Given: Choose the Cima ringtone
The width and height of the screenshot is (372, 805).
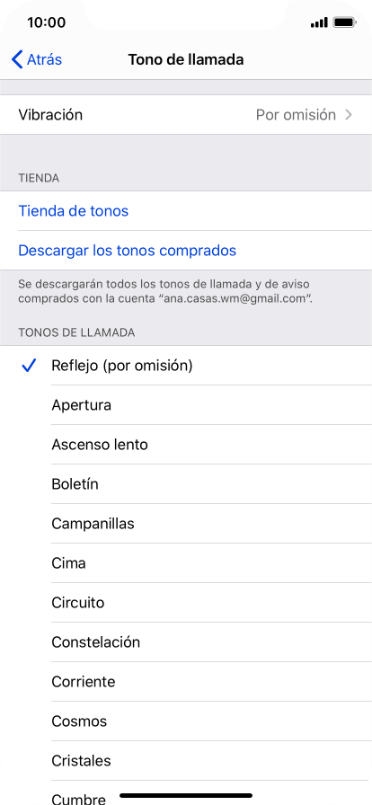Looking at the screenshot, I should [x=186, y=563].
